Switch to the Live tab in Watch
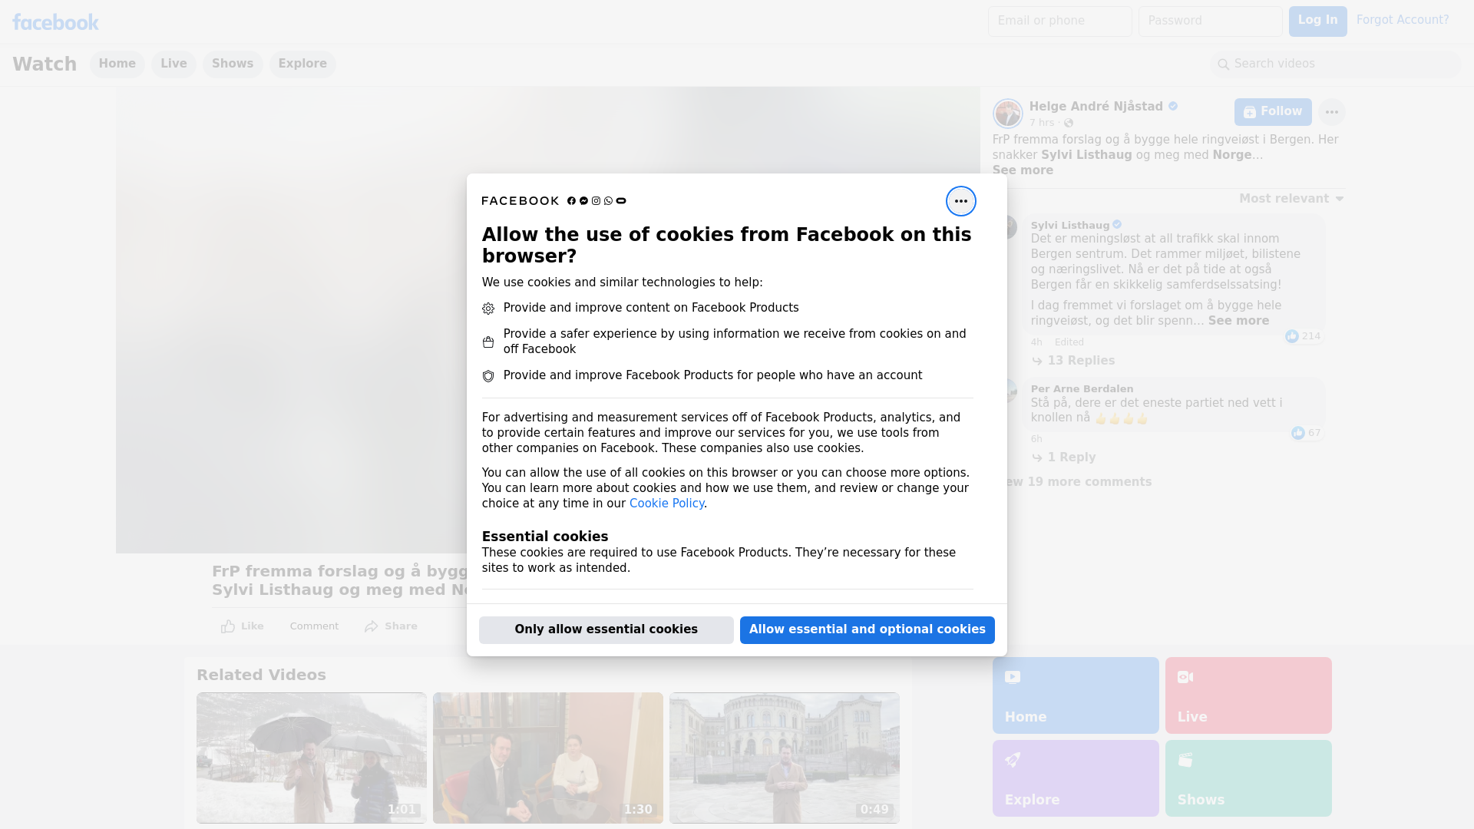The image size is (1474, 829). click(174, 64)
